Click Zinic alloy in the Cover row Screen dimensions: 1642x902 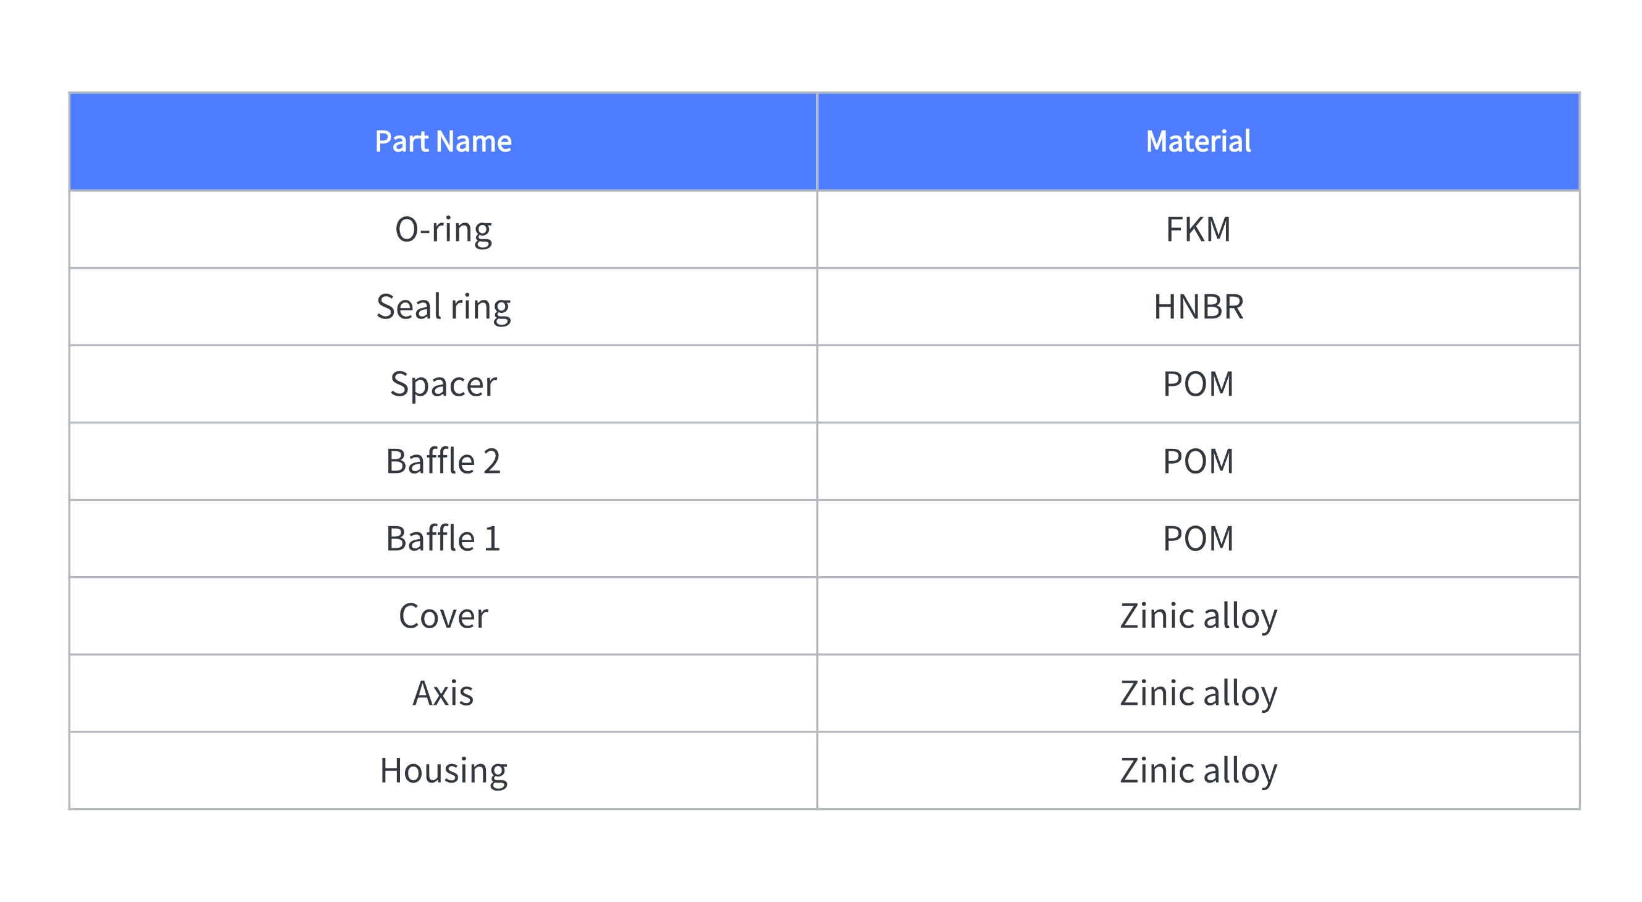[x=1198, y=616]
